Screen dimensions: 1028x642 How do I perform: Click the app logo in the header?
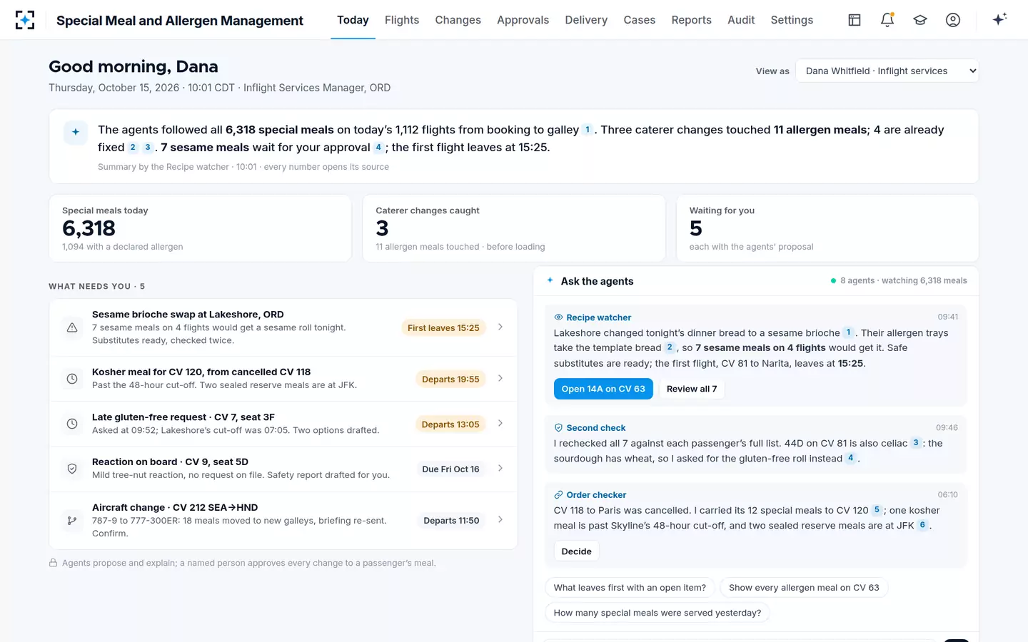point(25,20)
